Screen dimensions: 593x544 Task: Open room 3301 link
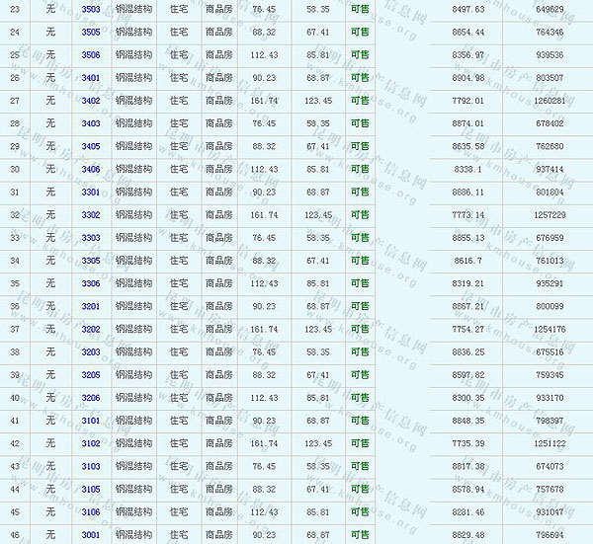[x=90, y=192]
